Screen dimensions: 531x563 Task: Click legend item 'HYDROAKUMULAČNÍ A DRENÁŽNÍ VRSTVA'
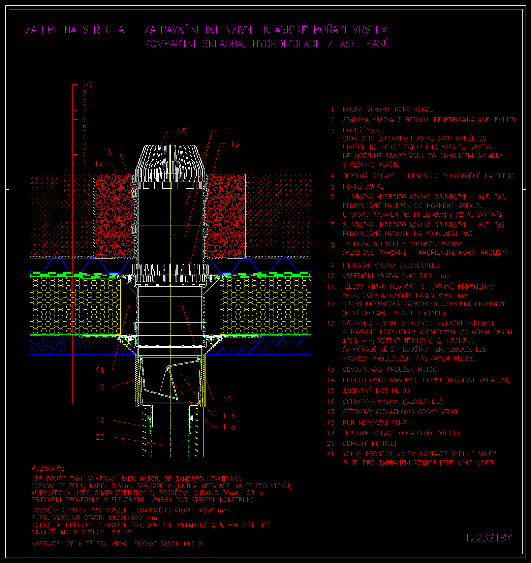(x=403, y=244)
